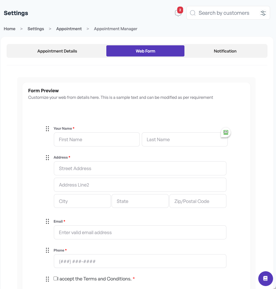The image size is (276, 289).
Task: Open the chat notifications icon with badge
Action: click(x=178, y=13)
